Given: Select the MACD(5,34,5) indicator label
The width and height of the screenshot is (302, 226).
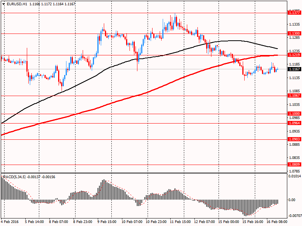Looking at the screenshot, I should [x=14, y=177].
